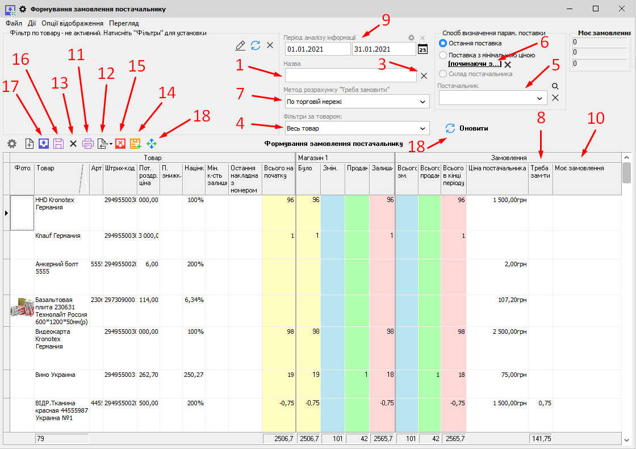Viewport: 636px width, 449px height.
Task: Click the purple save diskette icon
Action: point(58,144)
